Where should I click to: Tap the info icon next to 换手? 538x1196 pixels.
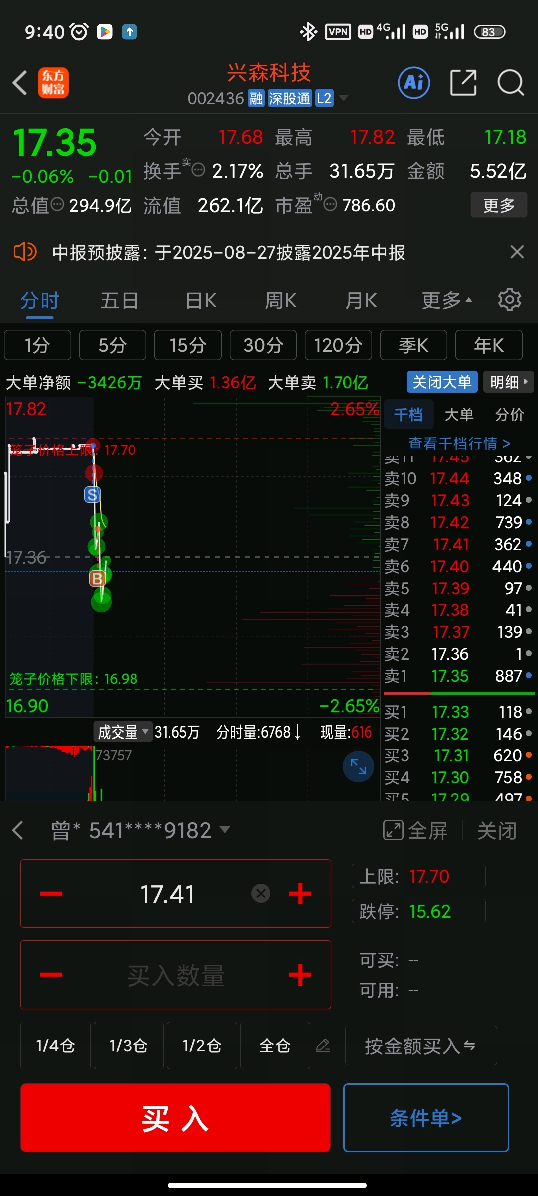[198, 170]
